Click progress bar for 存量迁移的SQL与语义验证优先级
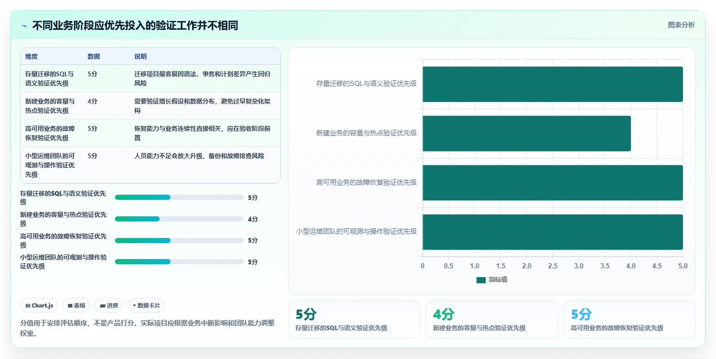 pos(179,197)
